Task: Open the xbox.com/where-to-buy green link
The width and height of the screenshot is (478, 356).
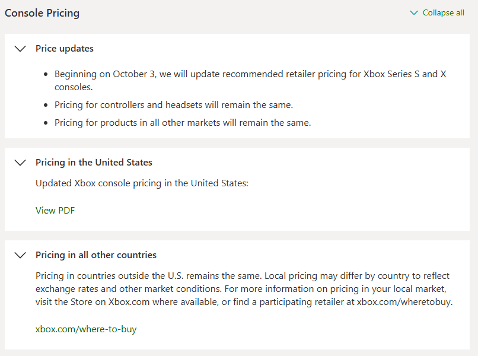Action: tap(86, 329)
